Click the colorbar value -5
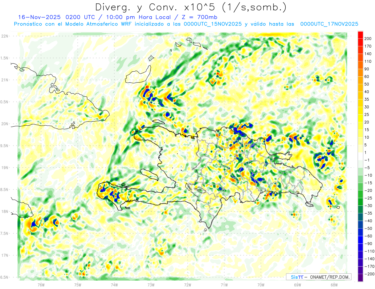This screenshot has height=289, width=375. pos(367,168)
